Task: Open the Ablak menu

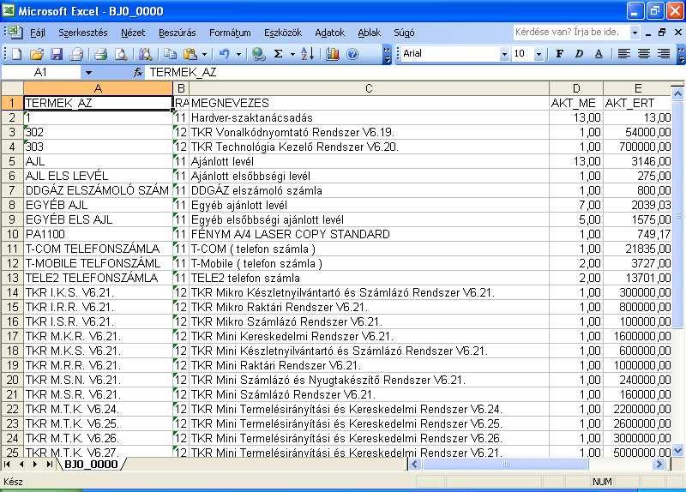Action: [369, 33]
